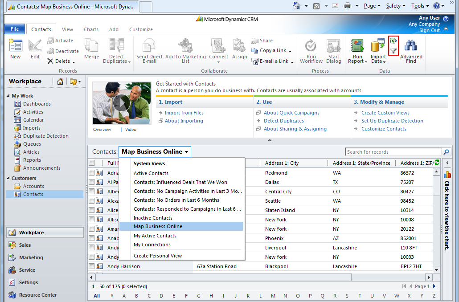This screenshot has width=459, height=302.
Task: Open the Import Data dropdown
Action: [384, 62]
